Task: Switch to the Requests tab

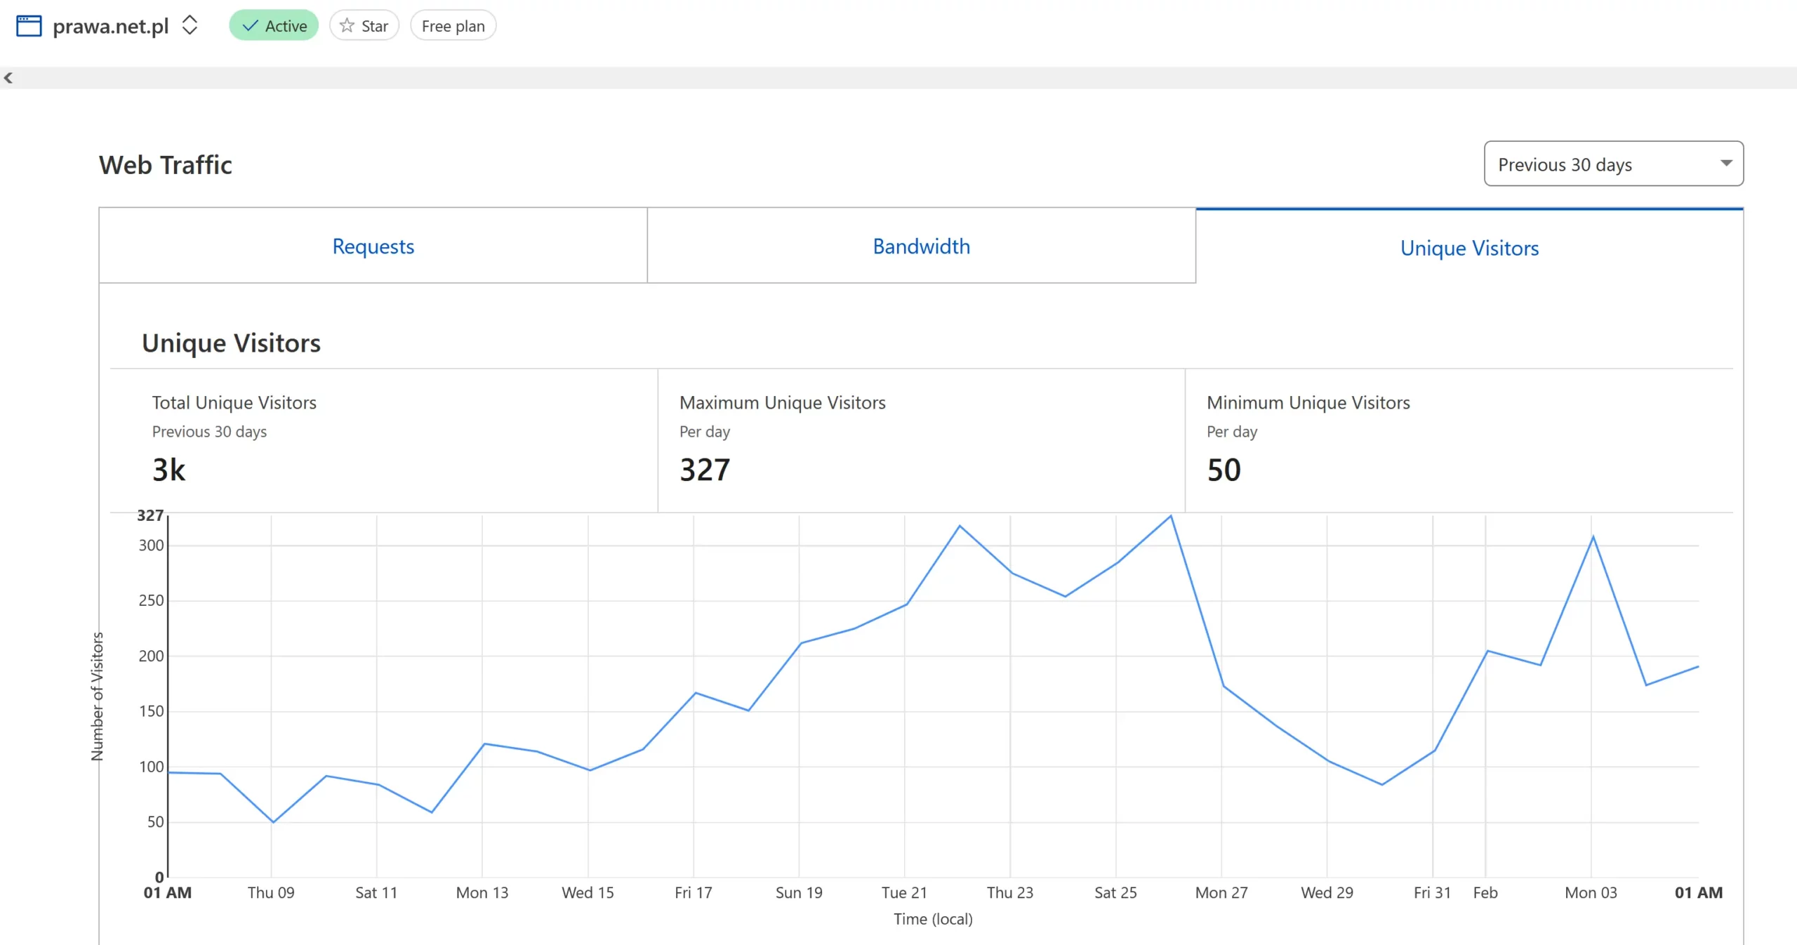Action: pos(373,246)
